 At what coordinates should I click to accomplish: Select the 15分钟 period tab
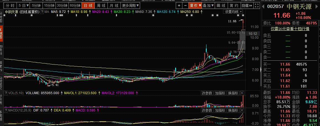pos(49,5)
